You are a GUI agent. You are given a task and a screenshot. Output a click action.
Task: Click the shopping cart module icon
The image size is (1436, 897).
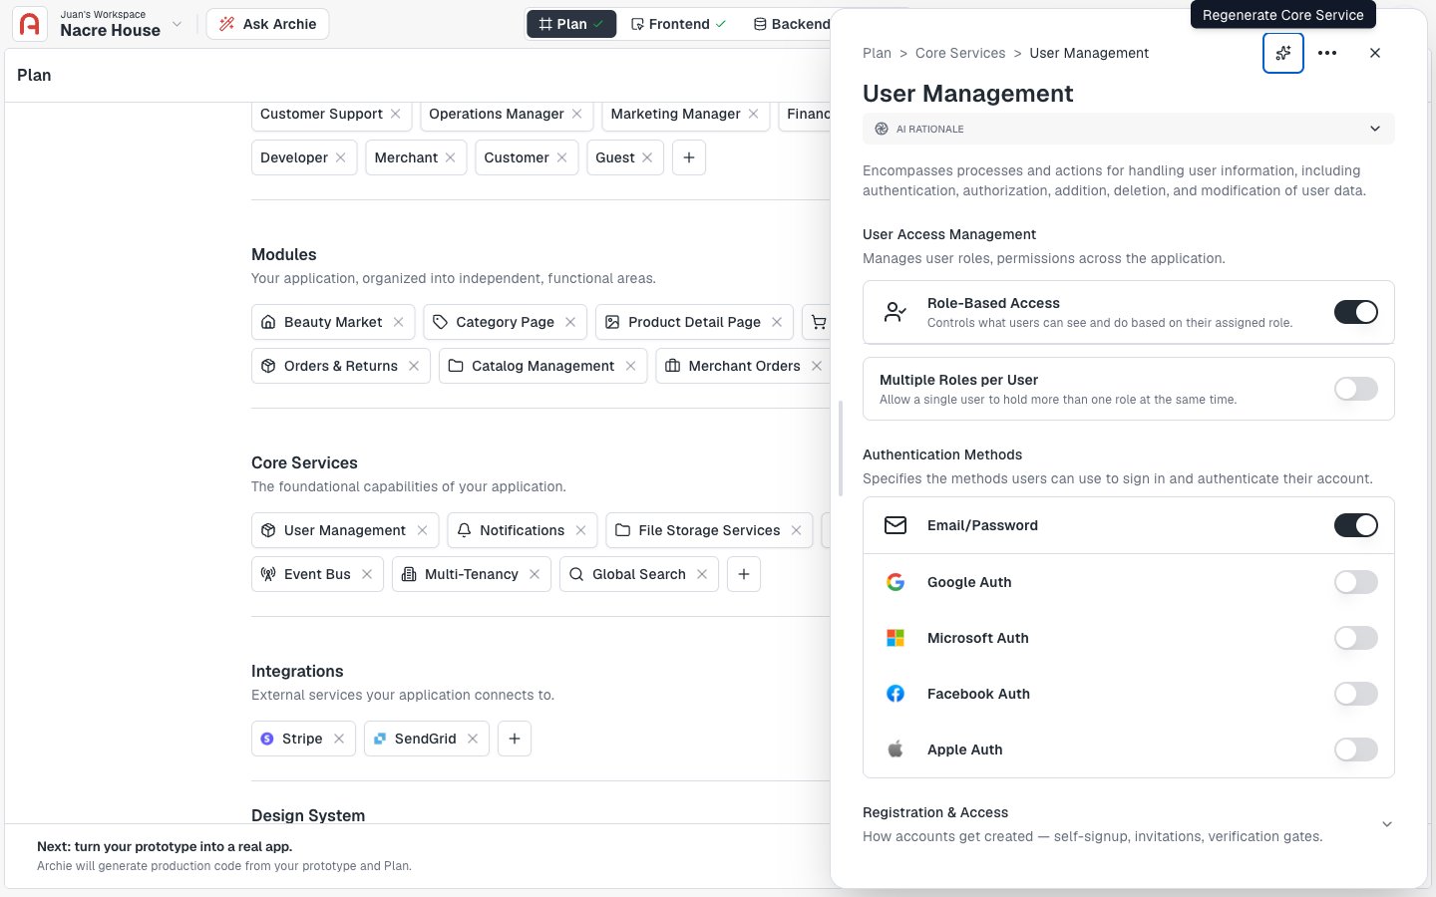(x=819, y=322)
